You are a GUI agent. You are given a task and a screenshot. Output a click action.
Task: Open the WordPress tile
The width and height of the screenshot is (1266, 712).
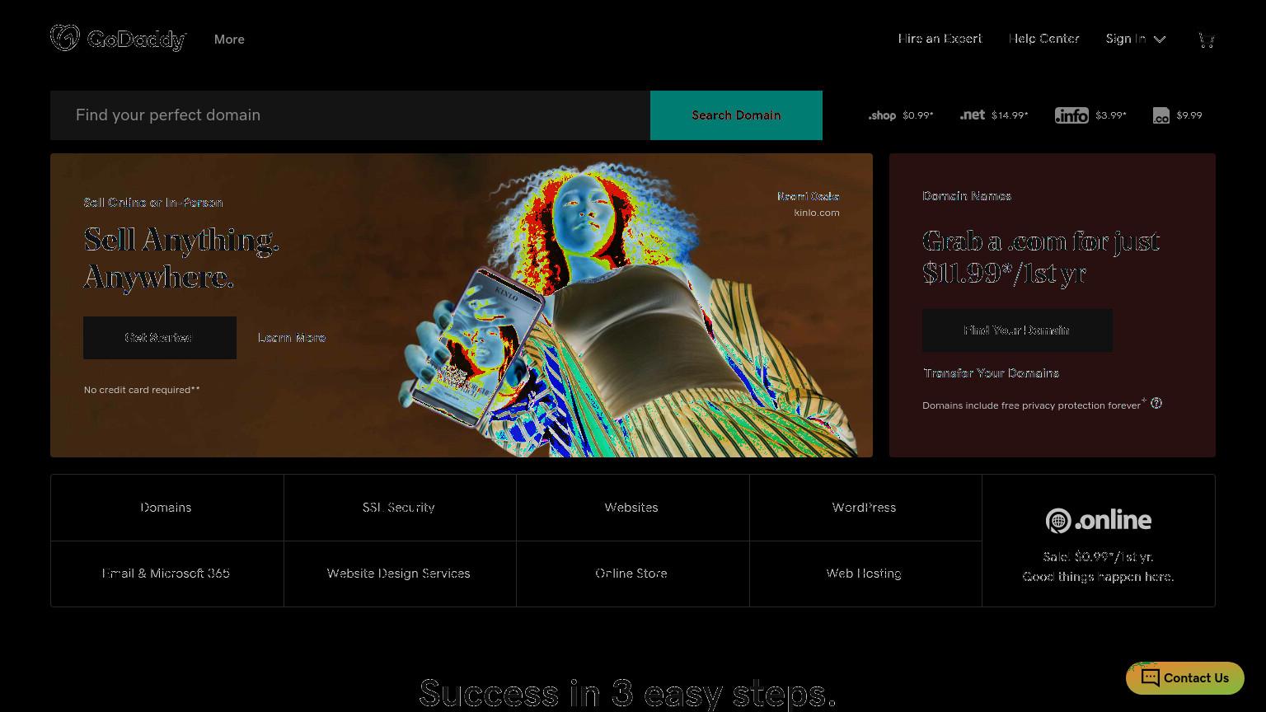click(865, 508)
